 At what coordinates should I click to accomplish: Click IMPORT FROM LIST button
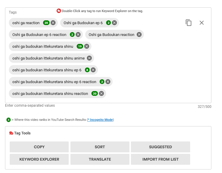tap(160, 159)
